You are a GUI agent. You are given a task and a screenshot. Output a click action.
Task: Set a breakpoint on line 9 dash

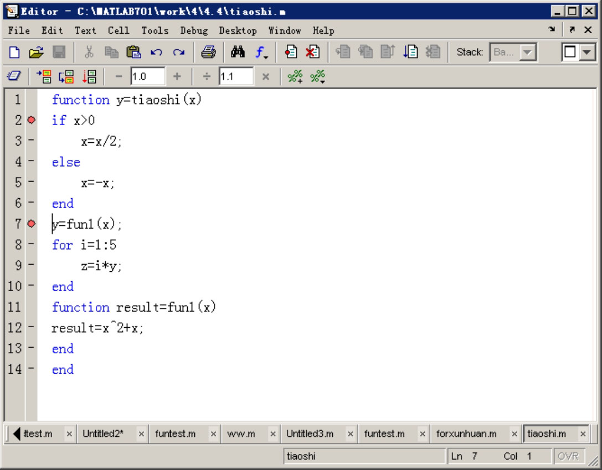click(31, 266)
